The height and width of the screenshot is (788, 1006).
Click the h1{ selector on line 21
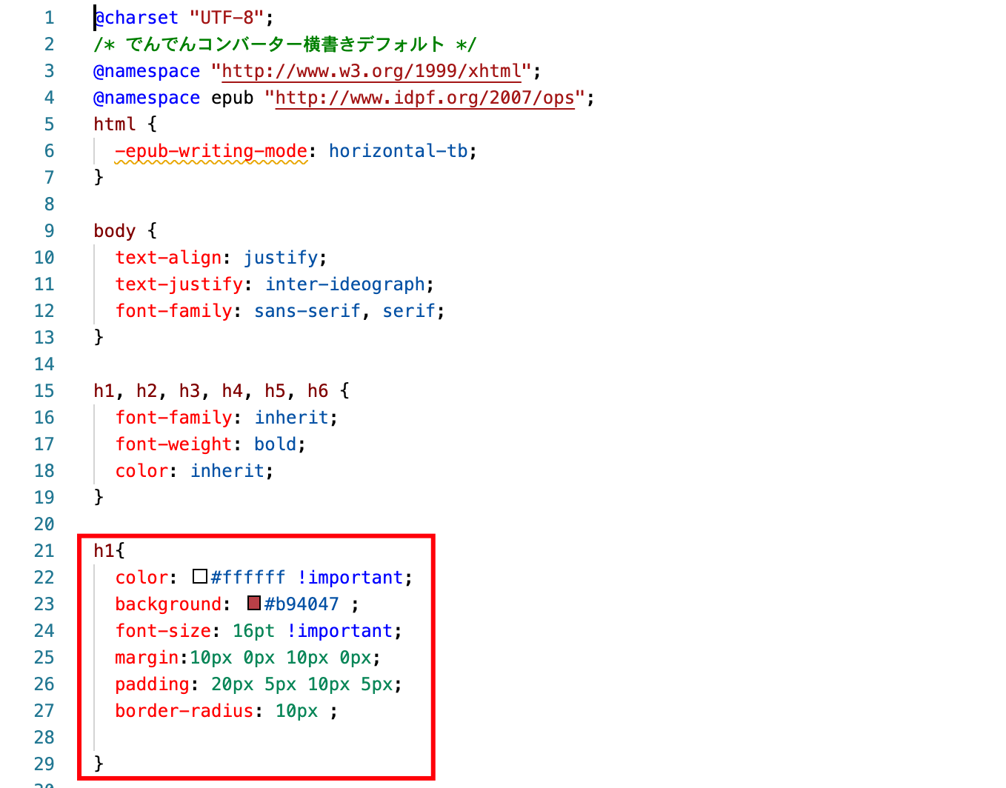click(x=110, y=551)
